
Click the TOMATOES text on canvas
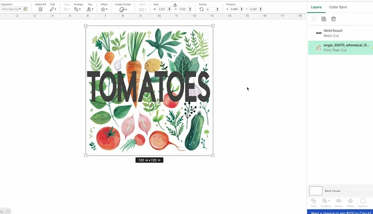[149, 86]
